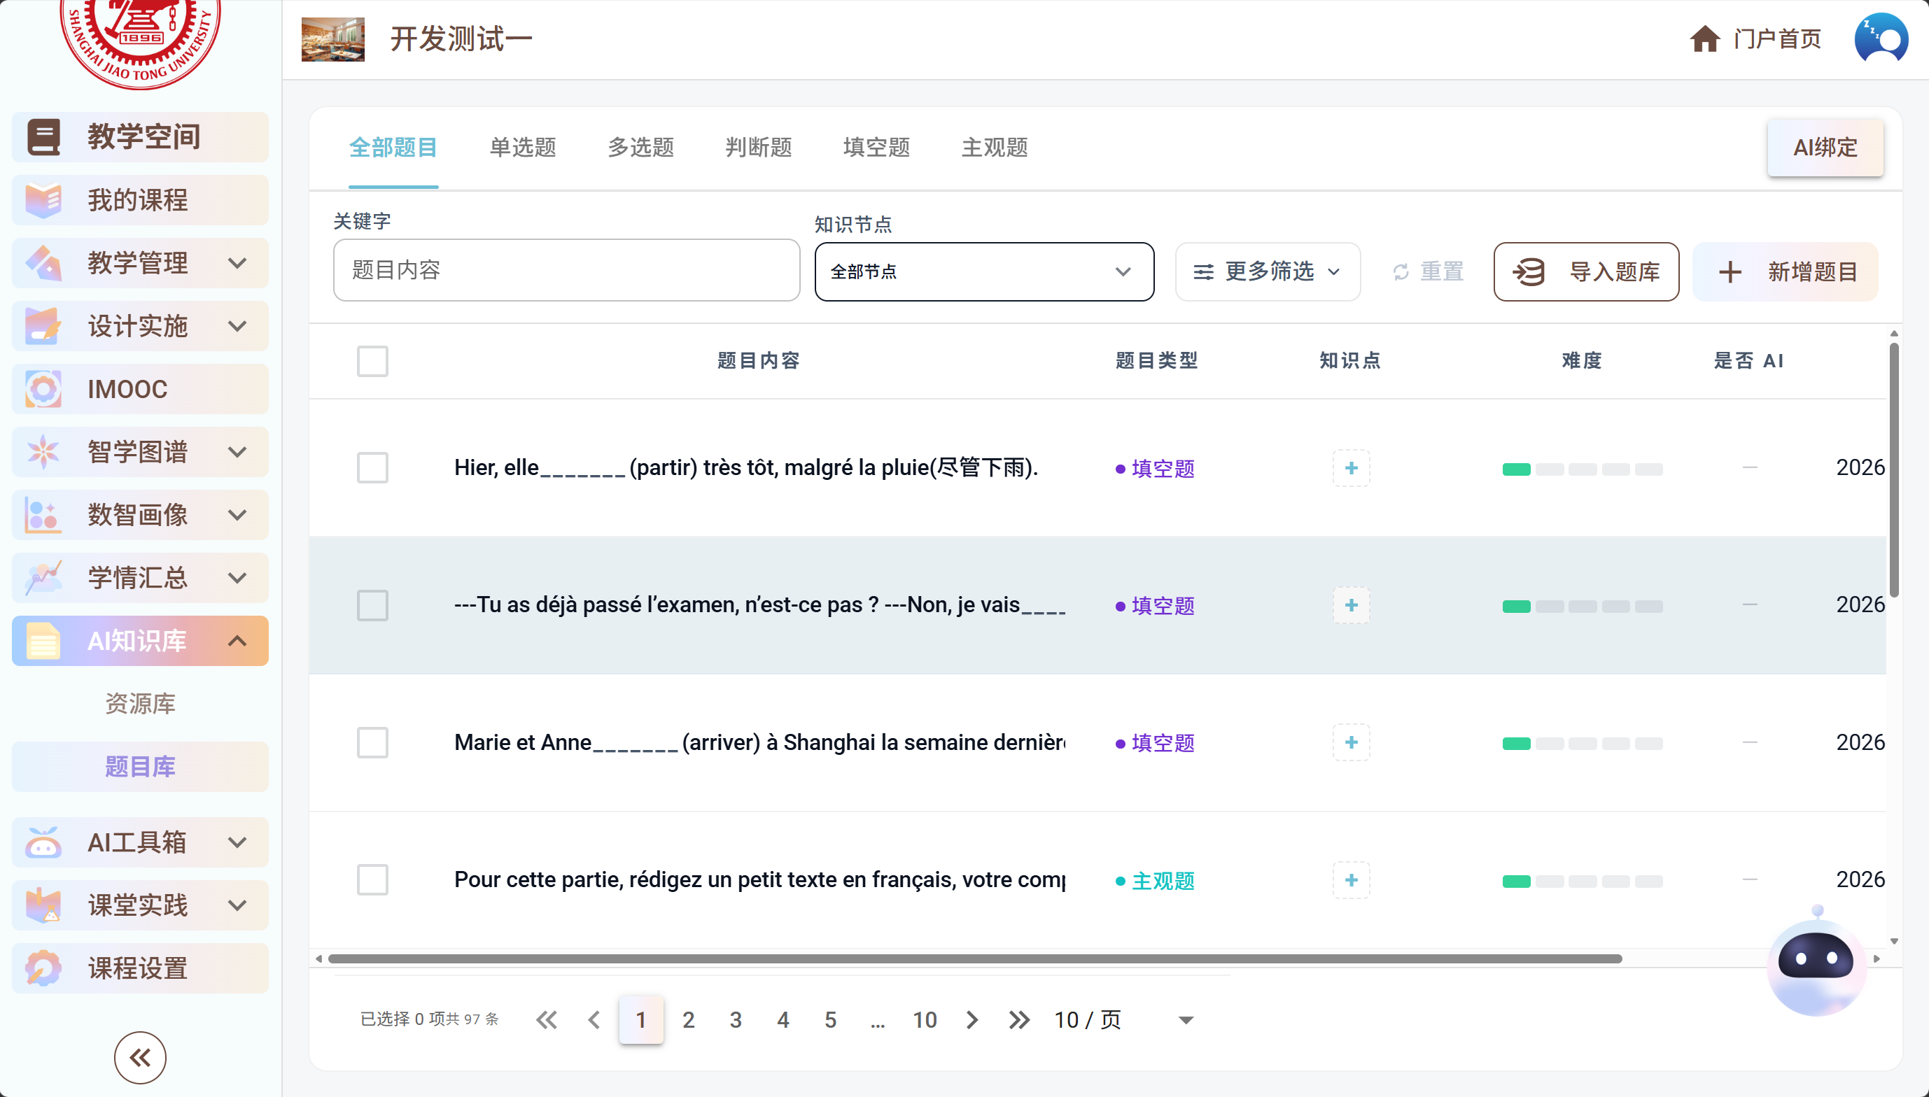The width and height of the screenshot is (1929, 1097).
Task: Go to the next page
Action: [x=972, y=1020]
